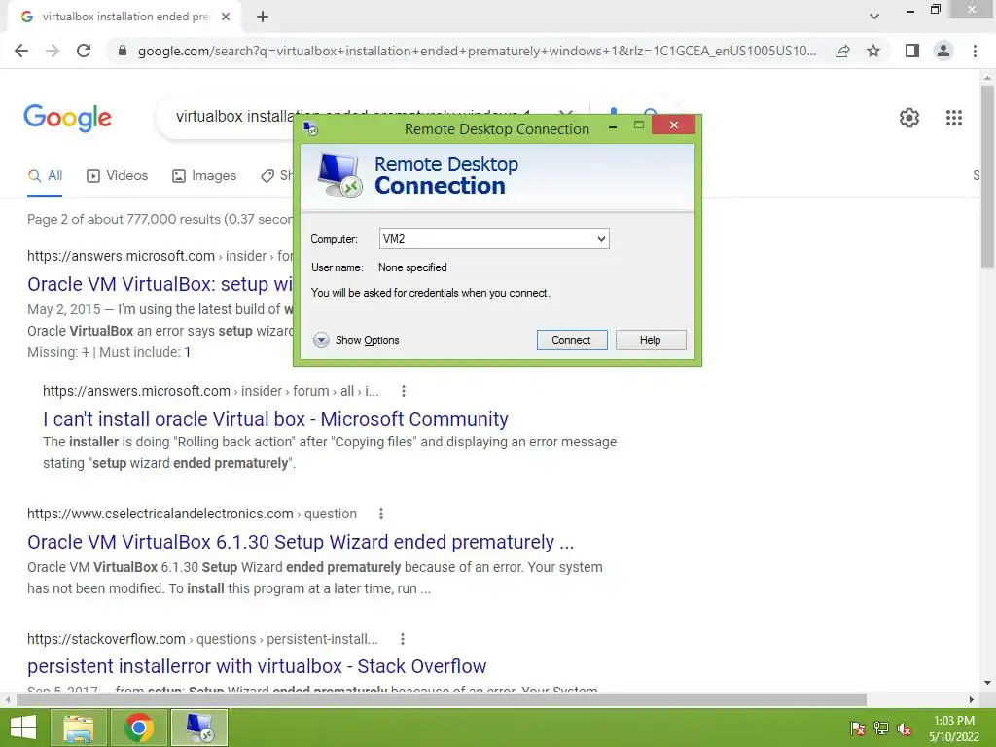Open Google apps grid
This screenshot has width=996, height=747.
click(x=953, y=118)
